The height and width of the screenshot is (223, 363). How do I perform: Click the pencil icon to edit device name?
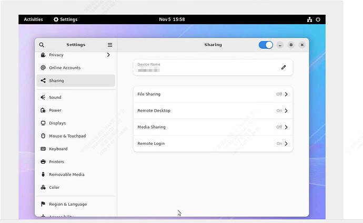click(284, 67)
